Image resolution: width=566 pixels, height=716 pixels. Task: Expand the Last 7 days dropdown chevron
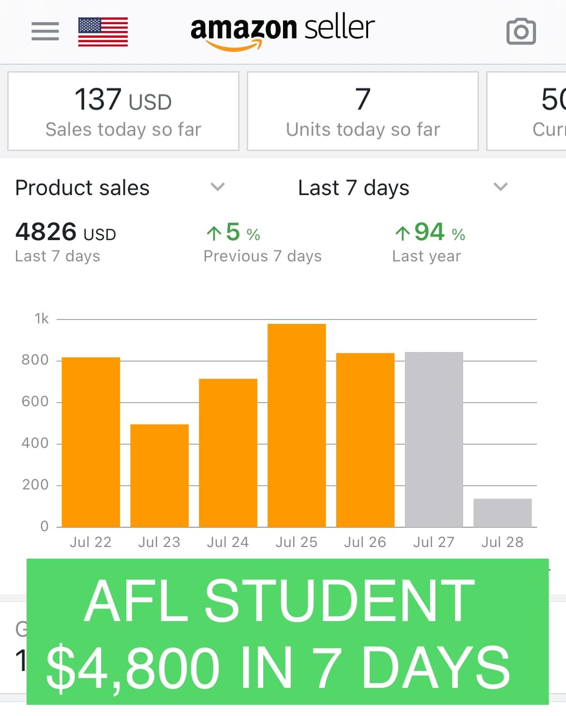pyautogui.click(x=500, y=187)
